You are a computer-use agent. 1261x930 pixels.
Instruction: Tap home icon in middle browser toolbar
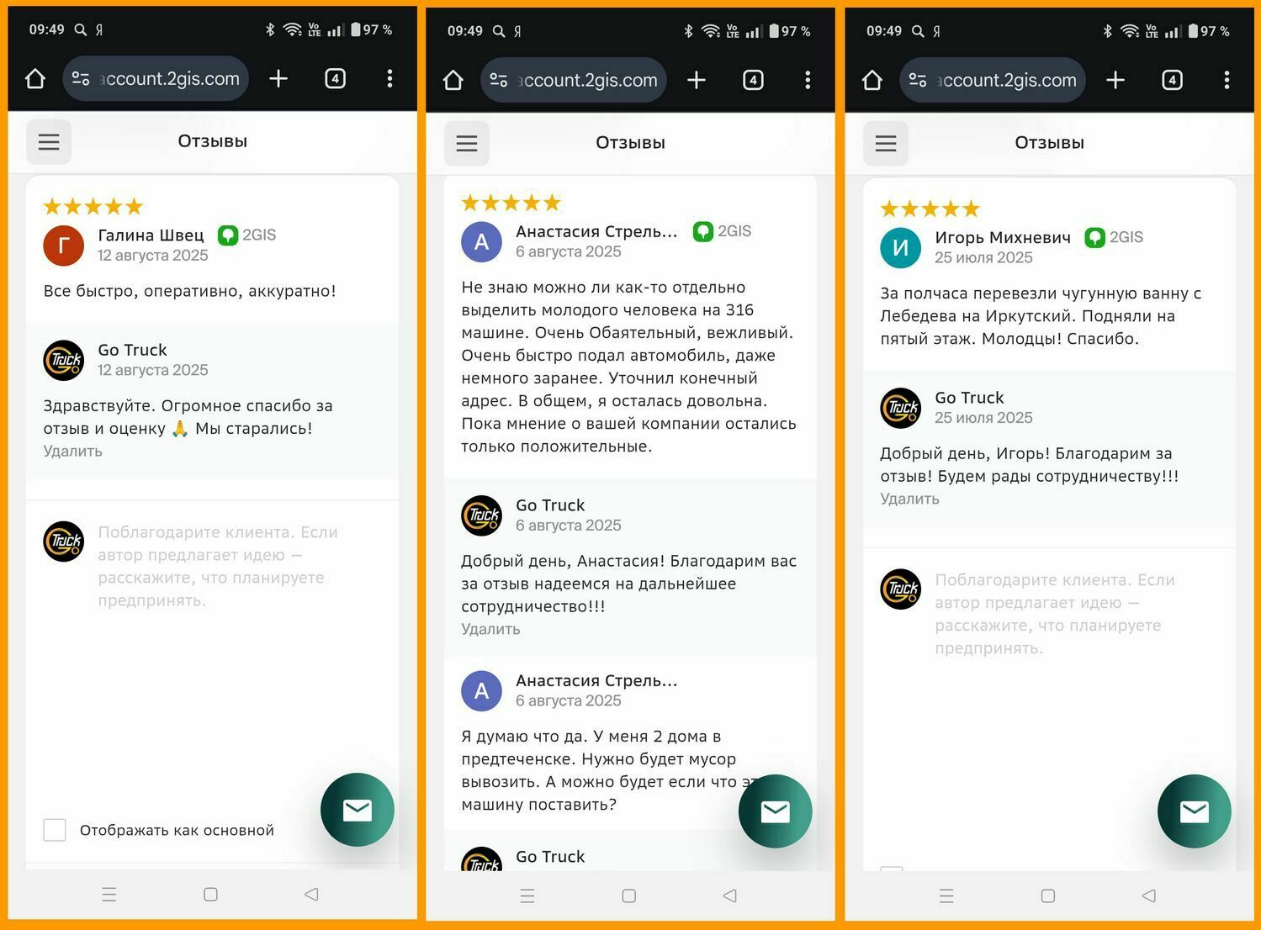point(453,80)
